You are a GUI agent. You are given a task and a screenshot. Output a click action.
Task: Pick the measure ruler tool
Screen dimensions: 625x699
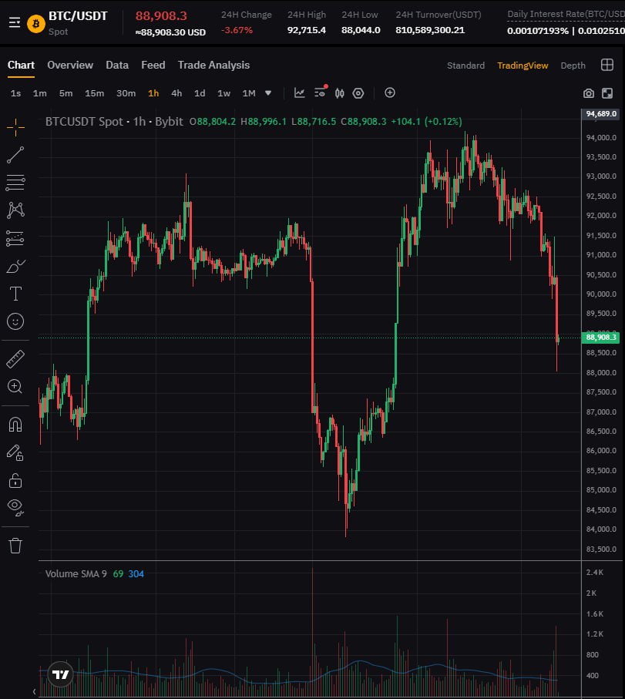tap(15, 358)
